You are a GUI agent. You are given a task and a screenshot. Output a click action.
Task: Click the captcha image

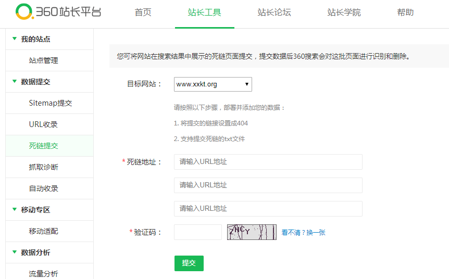[x=252, y=232]
